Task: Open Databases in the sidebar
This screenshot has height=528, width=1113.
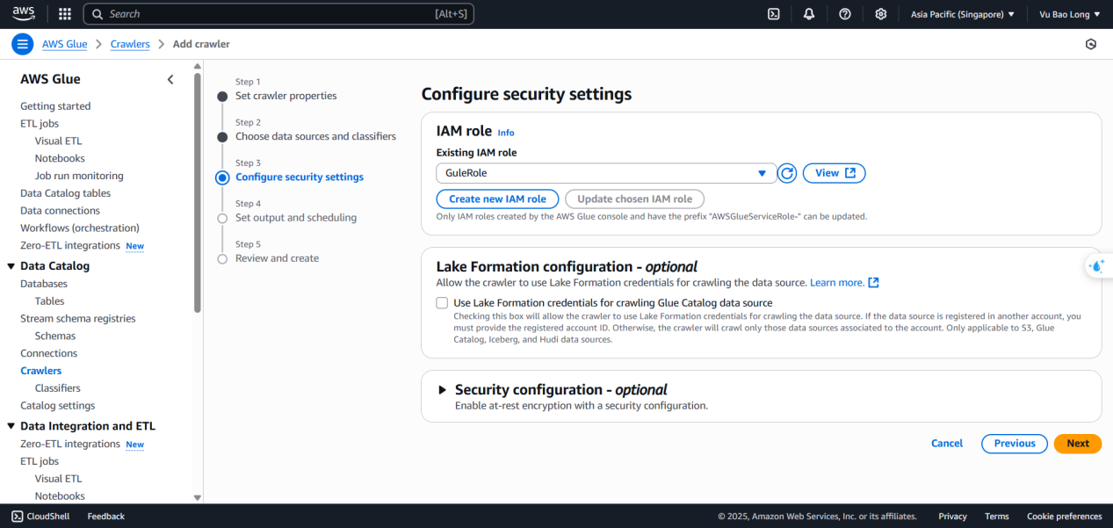Action: coord(44,284)
